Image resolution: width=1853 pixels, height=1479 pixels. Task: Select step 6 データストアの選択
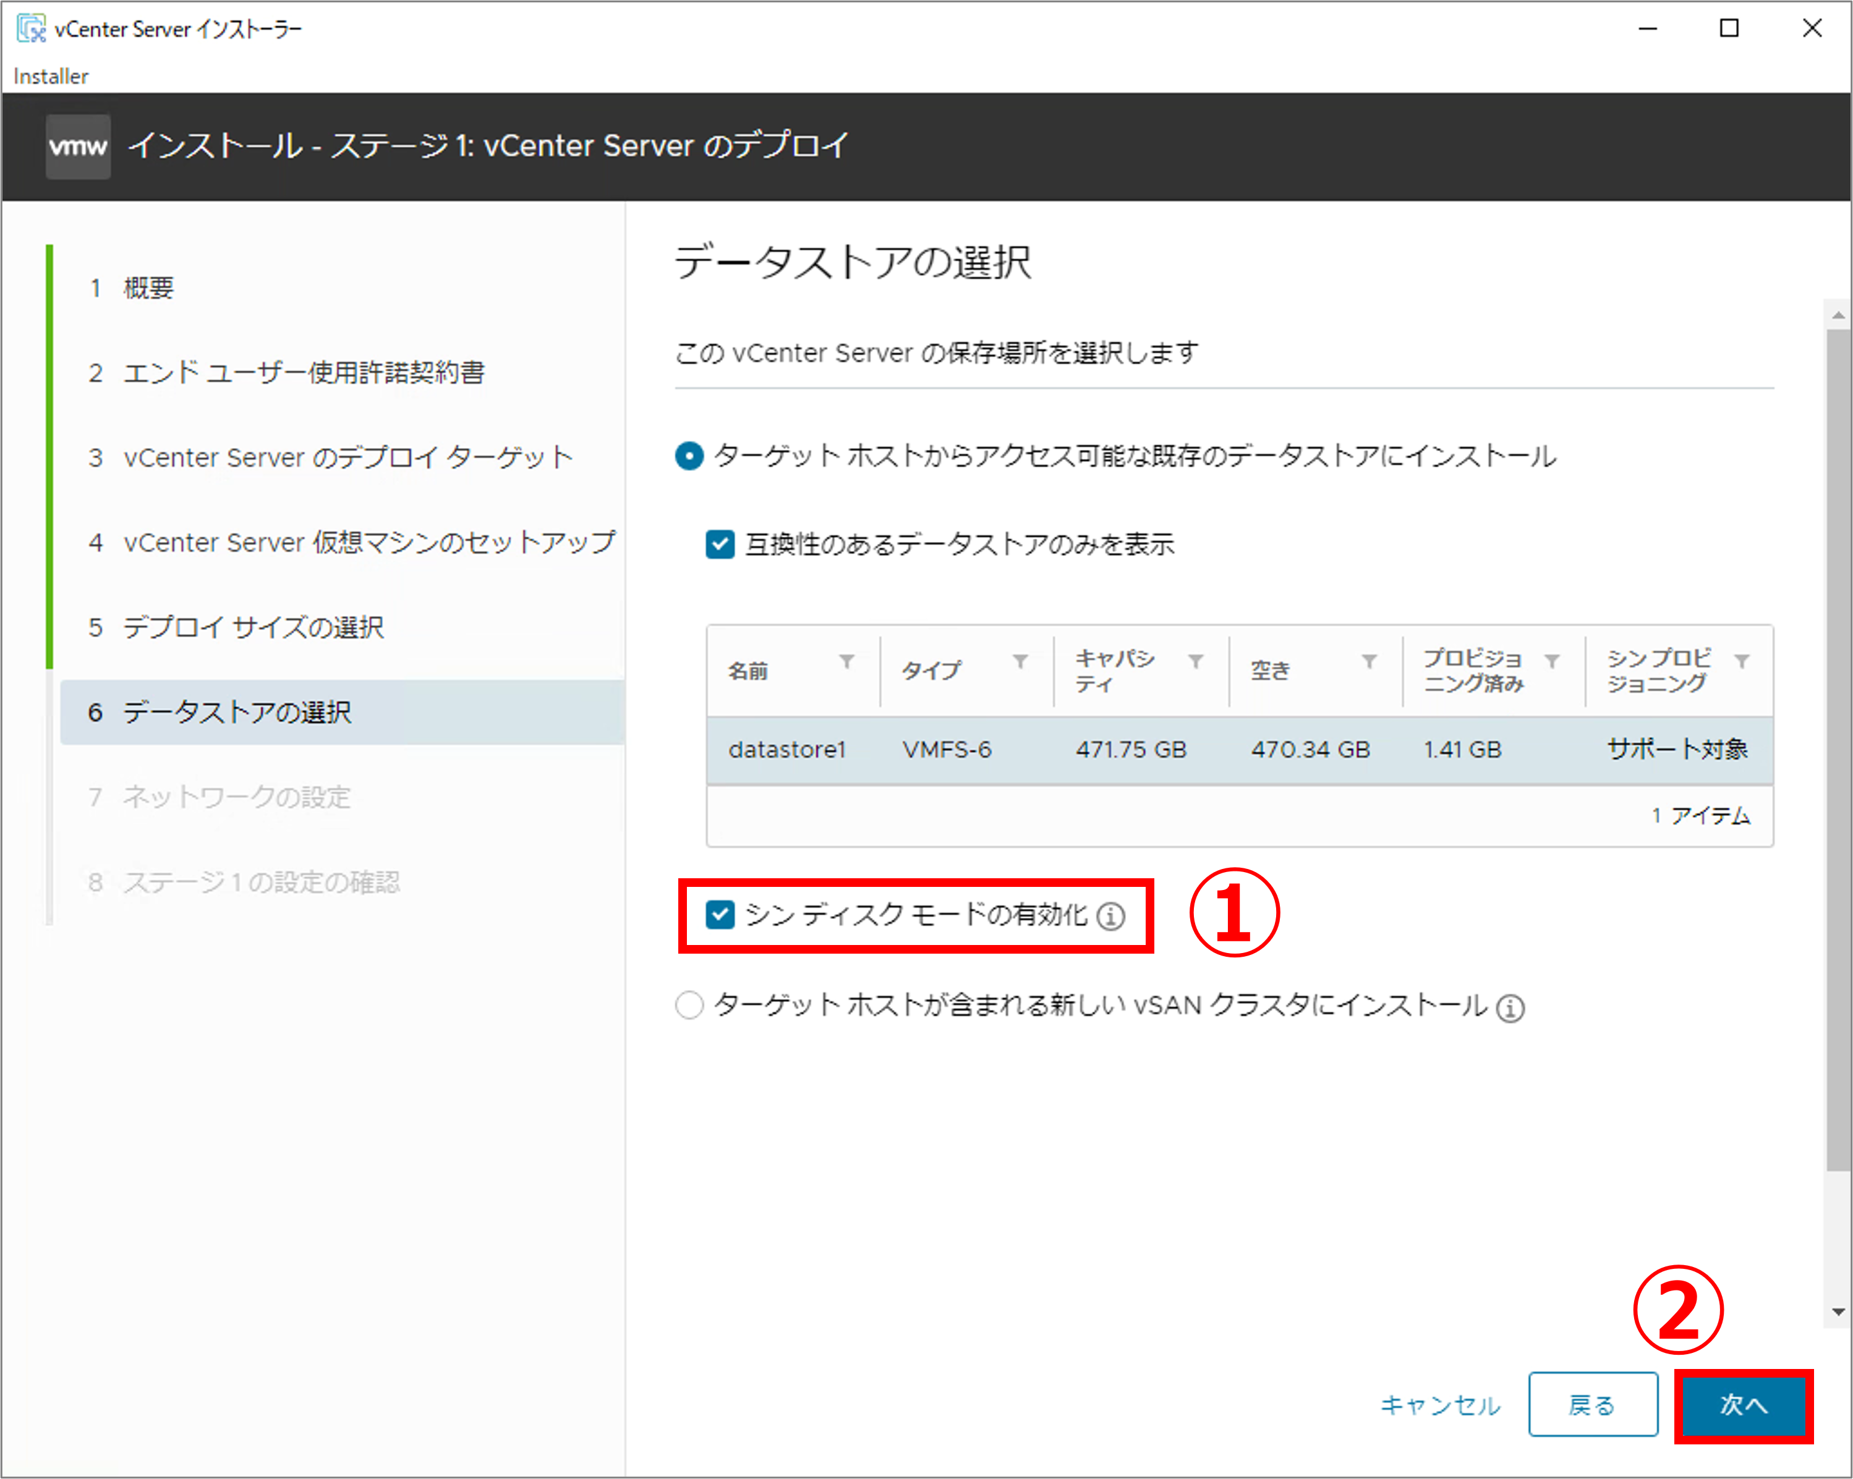[x=342, y=713]
